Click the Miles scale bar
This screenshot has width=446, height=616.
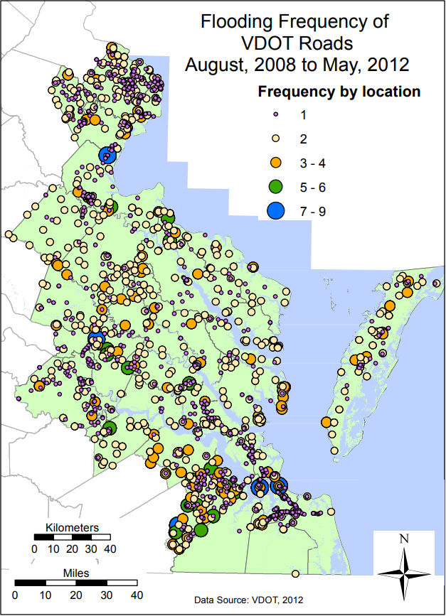pos(75,583)
